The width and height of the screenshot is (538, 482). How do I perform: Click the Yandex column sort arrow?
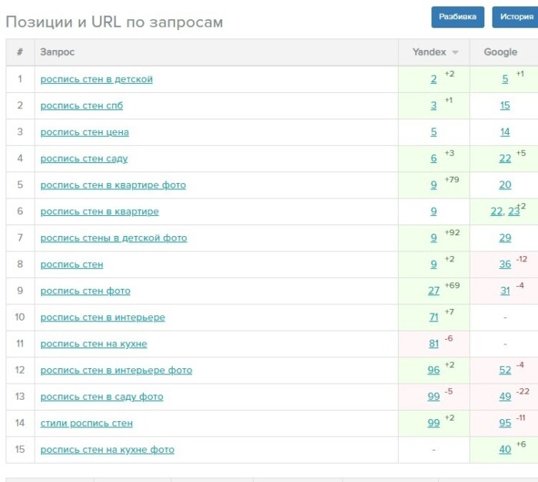[x=455, y=52]
